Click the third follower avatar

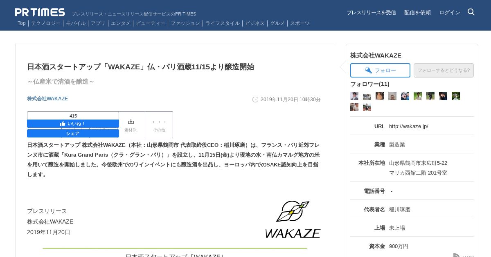pos(380,96)
